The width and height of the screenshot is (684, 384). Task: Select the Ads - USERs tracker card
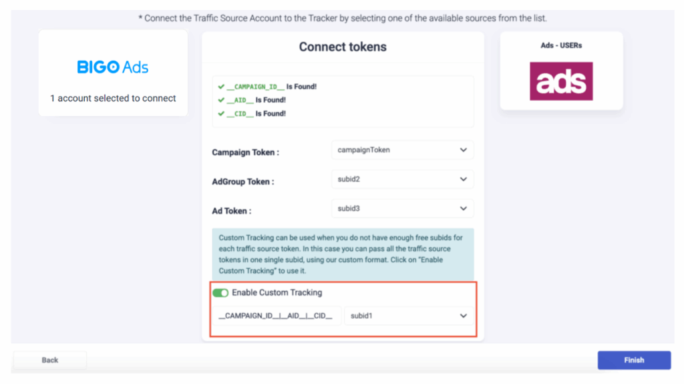[x=561, y=71]
